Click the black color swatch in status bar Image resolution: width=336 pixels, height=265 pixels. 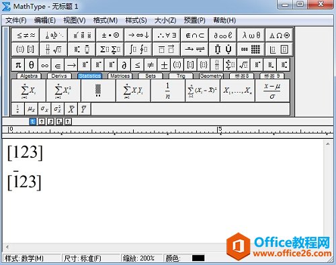(x=198, y=258)
